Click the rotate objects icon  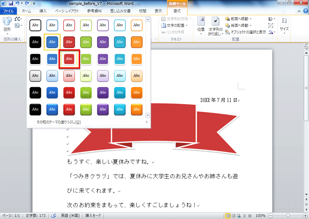(x=272, y=32)
